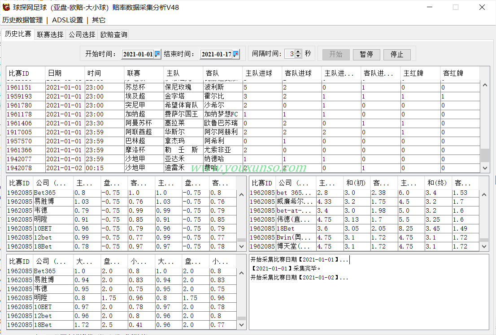The height and width of the screenshot is (335, 496).
Task: Switch to 欧赔查询 tab
Action: [114, 34]
